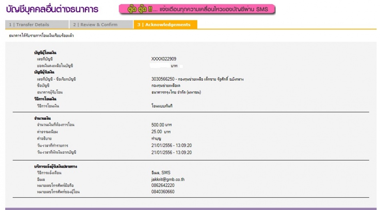This screenshot has height=210, width=380.
Task: Click the วัน-เวลาที่ทำรายการ date value
Action: (169, 145)
